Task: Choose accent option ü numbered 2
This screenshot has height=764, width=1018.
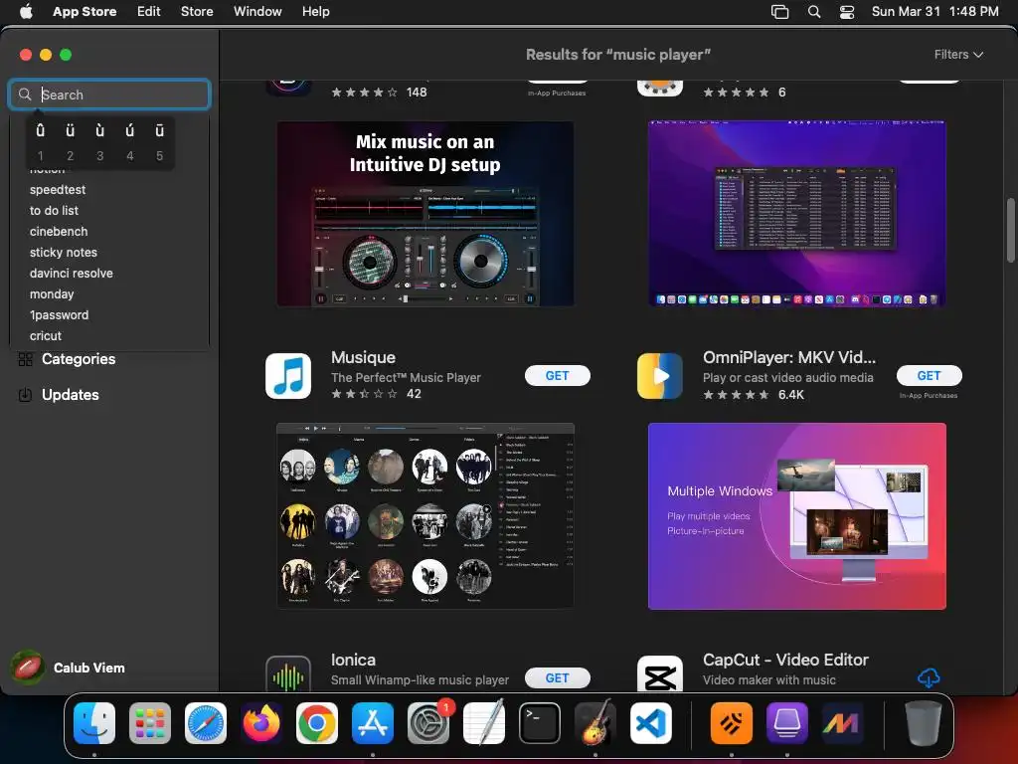Action: (71, 142)
